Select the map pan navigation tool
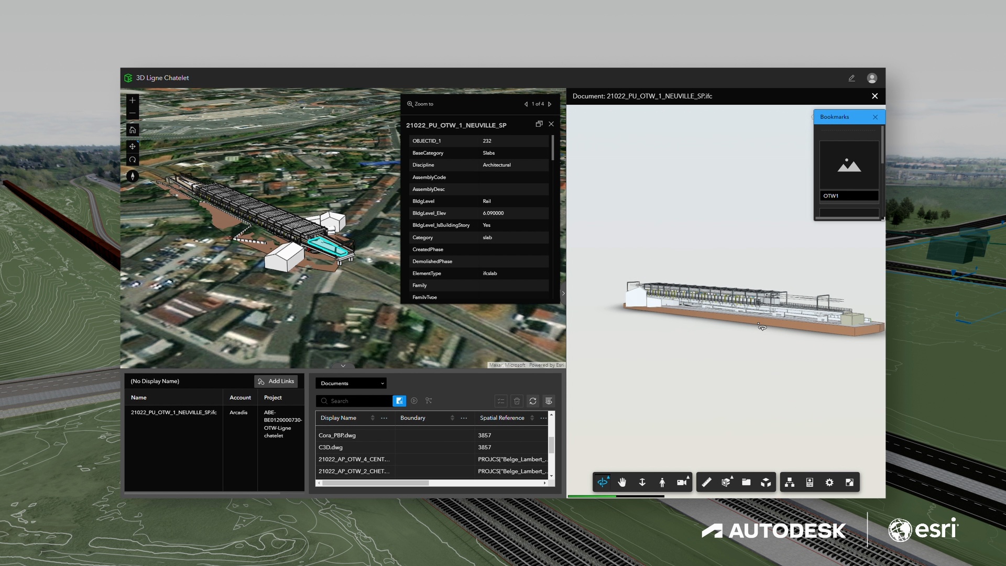This screenshot has width=1006, height=566. (133, 147)
